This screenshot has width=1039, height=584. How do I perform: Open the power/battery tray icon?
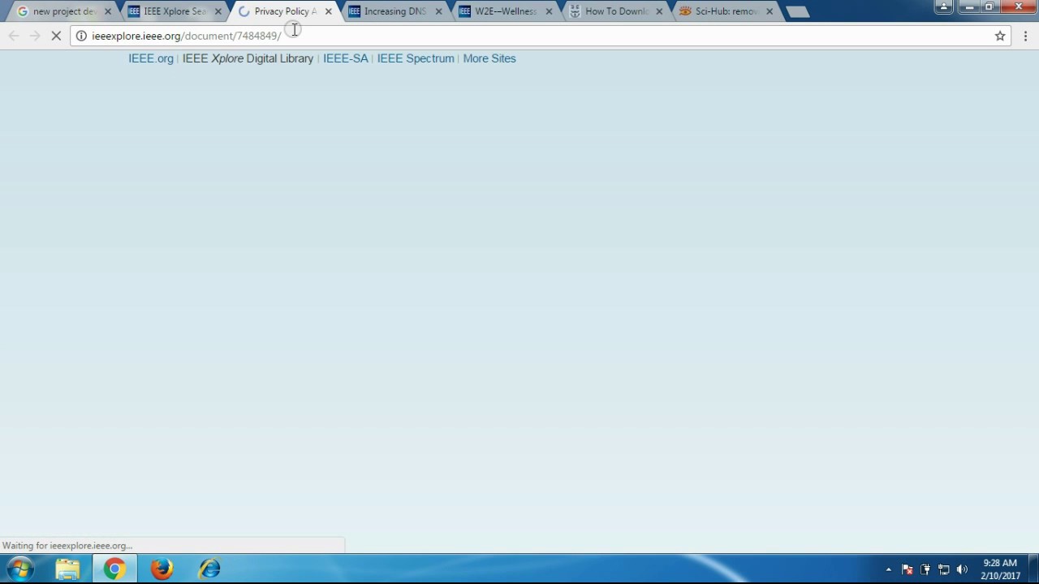point(925,569)
